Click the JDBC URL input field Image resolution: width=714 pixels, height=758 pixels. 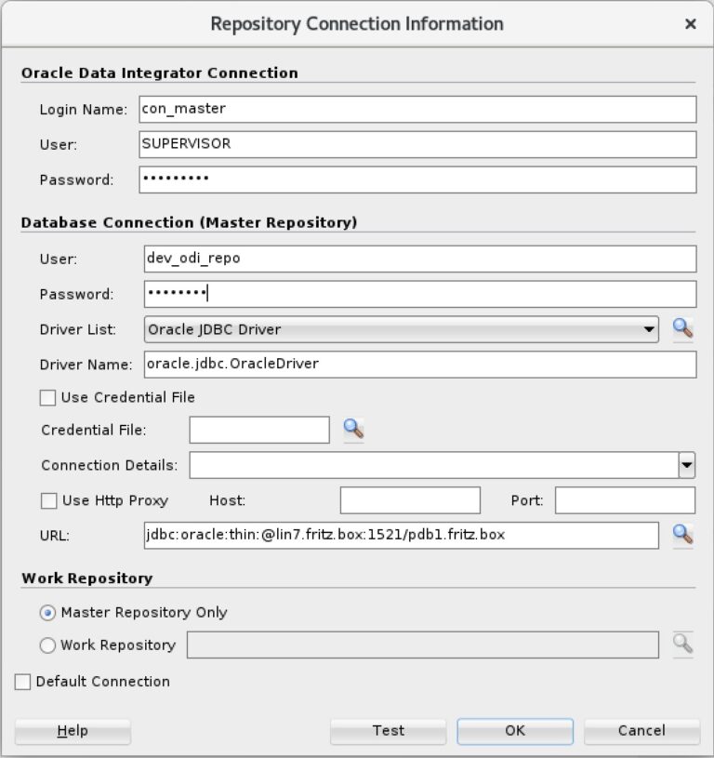[401, 535]
